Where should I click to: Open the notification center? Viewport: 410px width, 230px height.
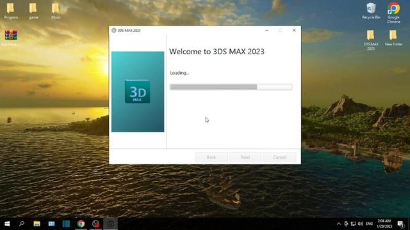(400, 224)
